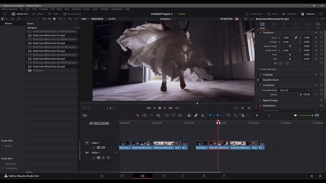The width and height of the screenshot is (326, 183).
Task: Open the Composite Mode Normal dropdown
Action: (294, 90)
